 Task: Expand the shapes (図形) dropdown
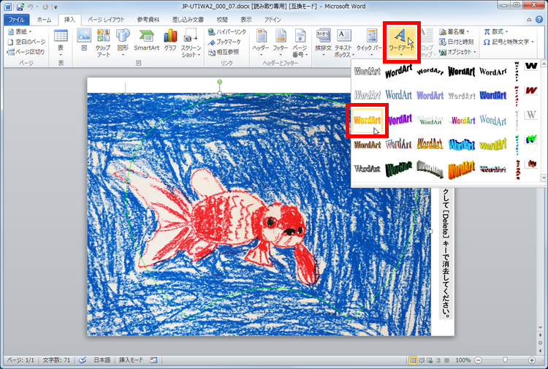pos(123,42)
